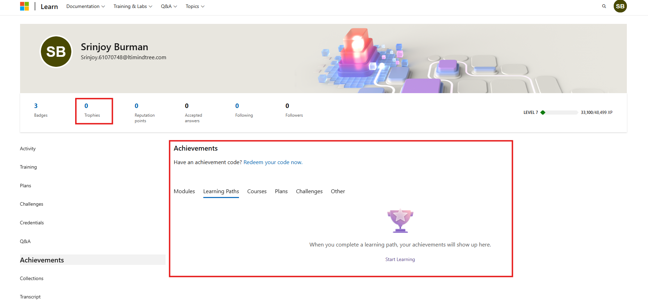Click the large SB profile picture
648x305 pixels.
56,52
